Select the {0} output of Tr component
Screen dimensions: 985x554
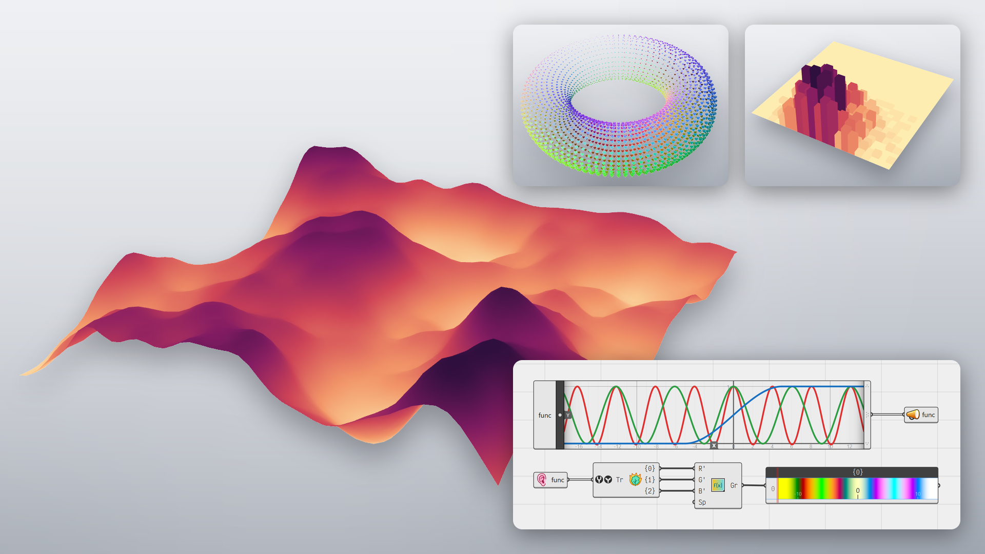point(650,468)
